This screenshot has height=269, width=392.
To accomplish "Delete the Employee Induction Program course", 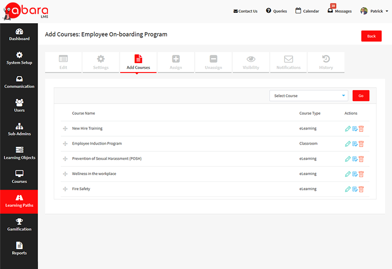I will pyautogui.click(x=361, y=144).
